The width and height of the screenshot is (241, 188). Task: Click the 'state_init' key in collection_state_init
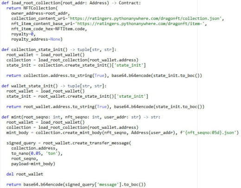click(x=128, y=65)
